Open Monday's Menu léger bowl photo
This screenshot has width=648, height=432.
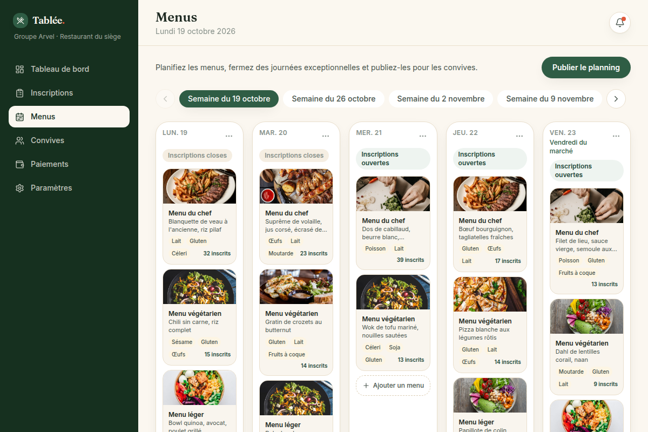pyautogui.click(x=199, y=388)
